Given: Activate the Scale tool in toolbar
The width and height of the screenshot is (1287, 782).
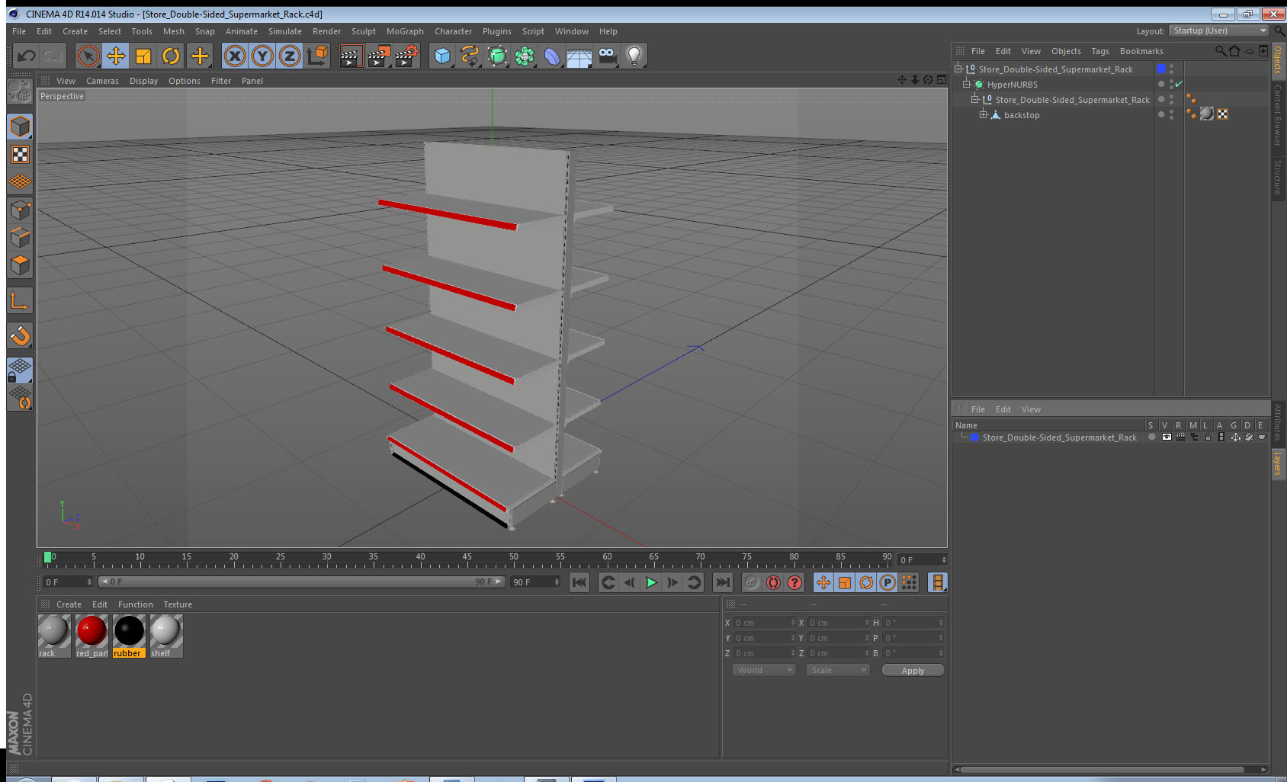Looking at the screenshot, I should click(143, 56).
